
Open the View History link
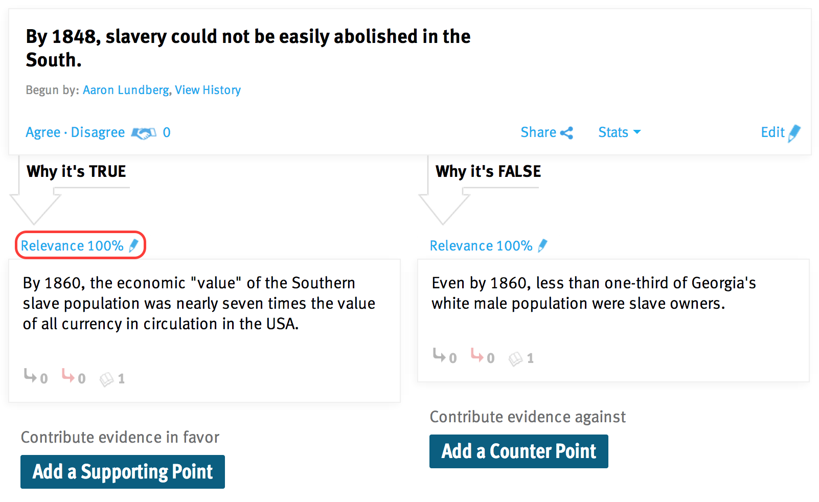pos(208,90)
